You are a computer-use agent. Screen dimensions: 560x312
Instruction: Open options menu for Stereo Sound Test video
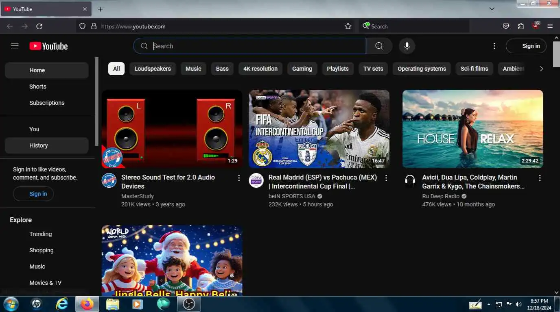coord(239,178)
